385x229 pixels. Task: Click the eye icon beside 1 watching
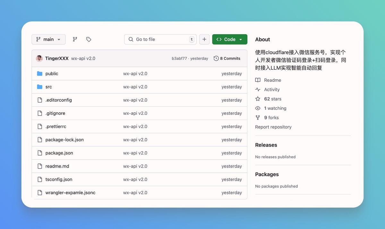click(258, 108)
